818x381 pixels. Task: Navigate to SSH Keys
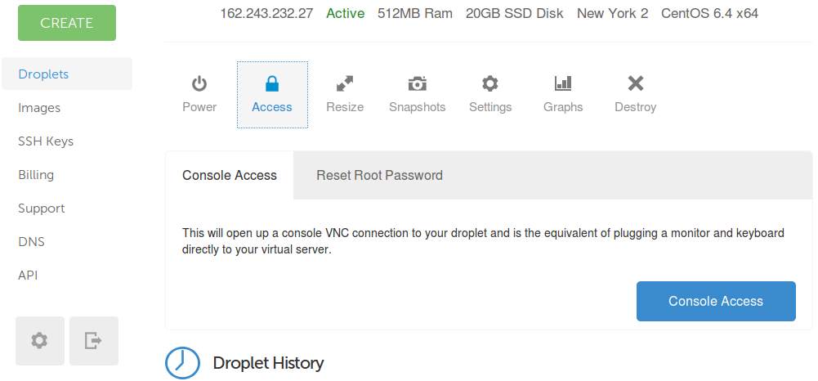(46, 141)
